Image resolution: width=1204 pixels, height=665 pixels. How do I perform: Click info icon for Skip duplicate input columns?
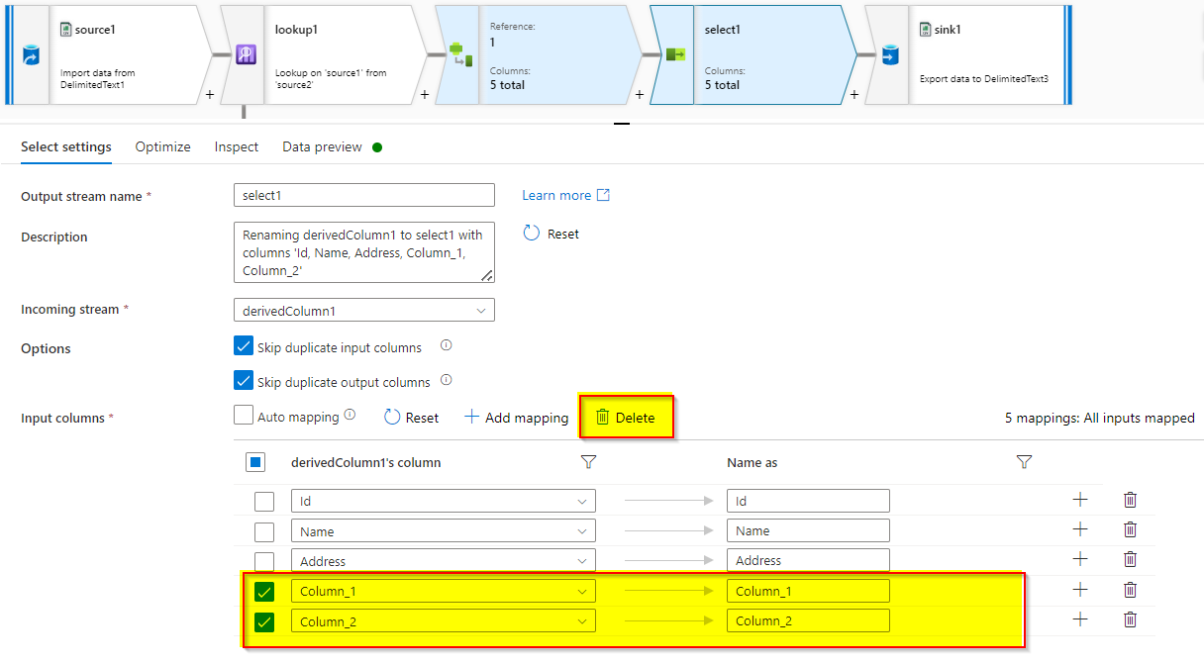pos(446,346)
